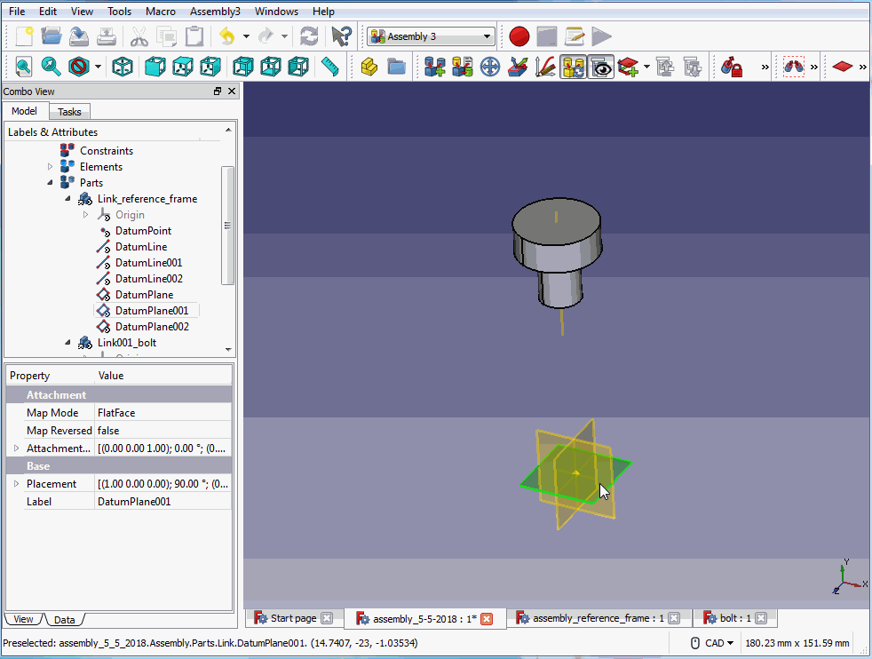This screenshot has width=872, height=659.
Task: Click the Solve constraints icon
Action: pos(462,67)
